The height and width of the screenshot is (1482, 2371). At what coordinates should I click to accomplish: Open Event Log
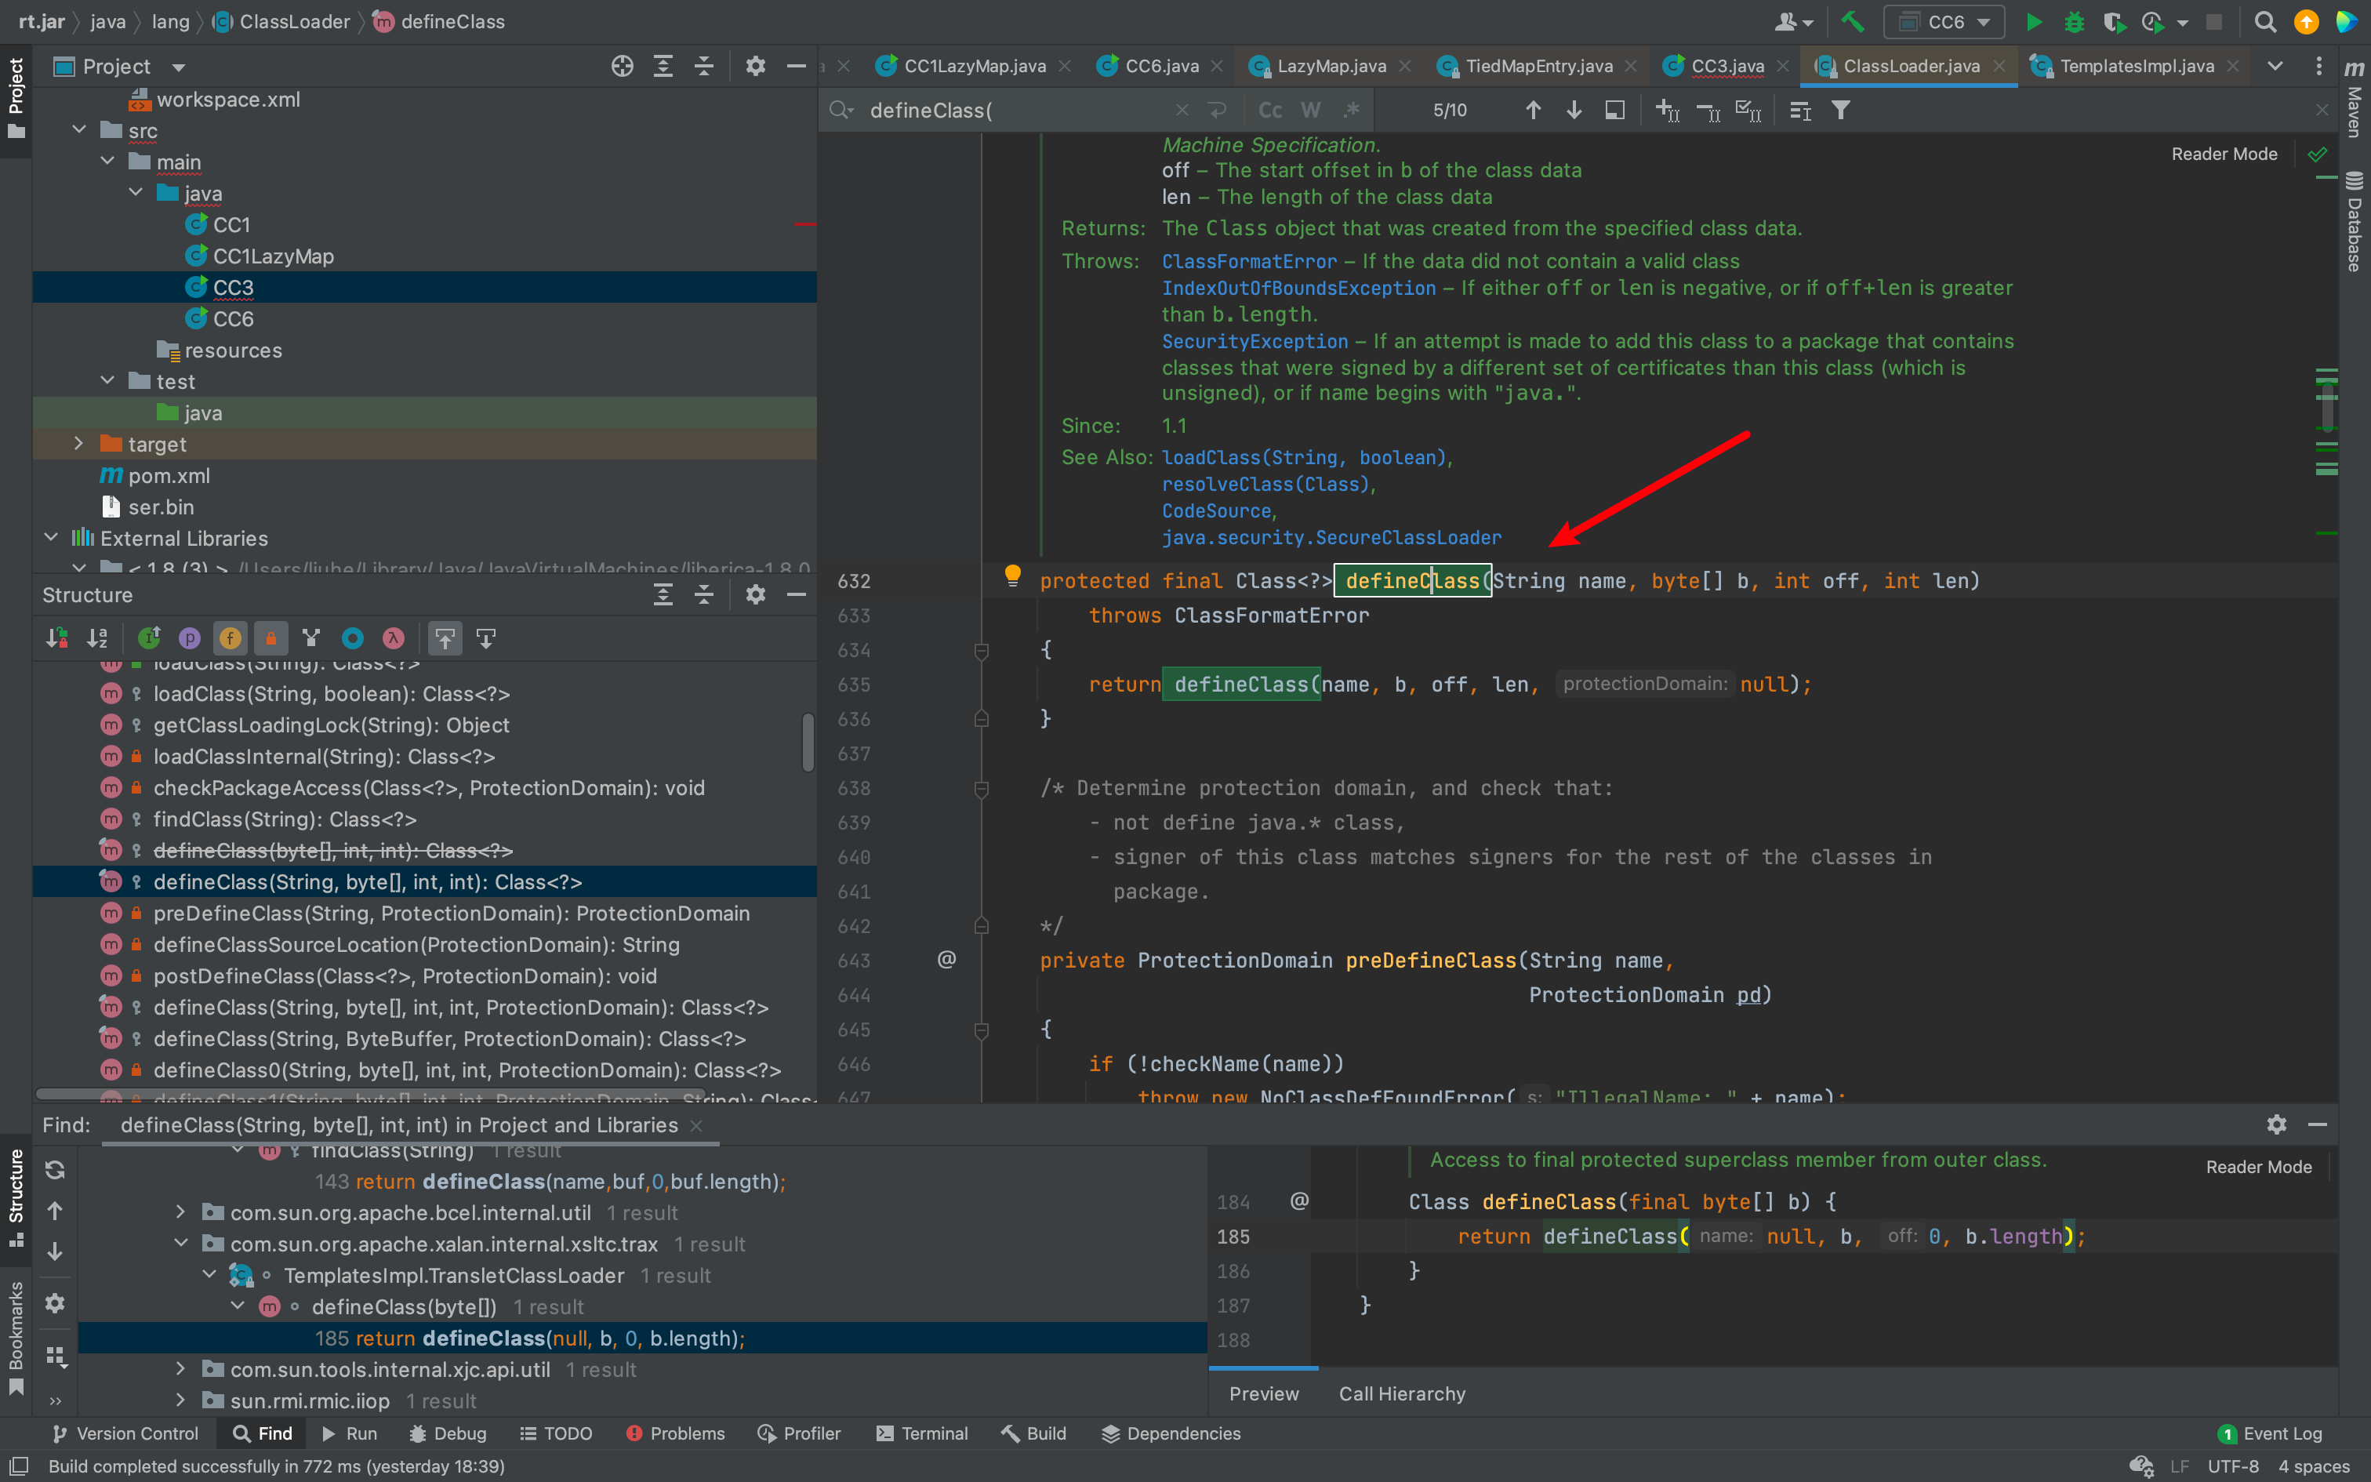(2270, 1433)
